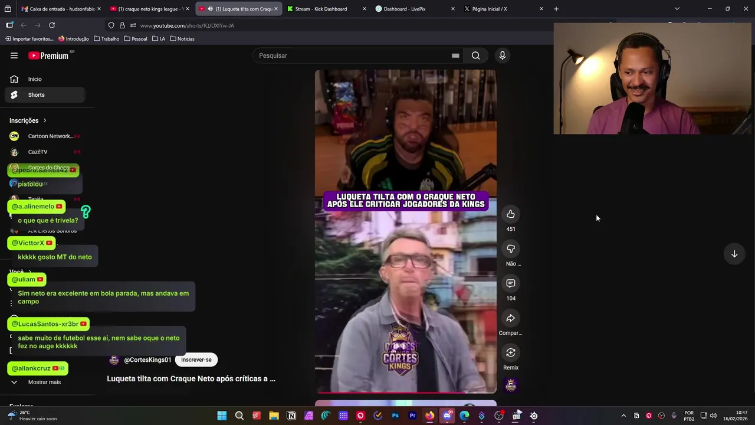Launch Notion from the taskbar
755x425 pixels.
click(291, 416)
